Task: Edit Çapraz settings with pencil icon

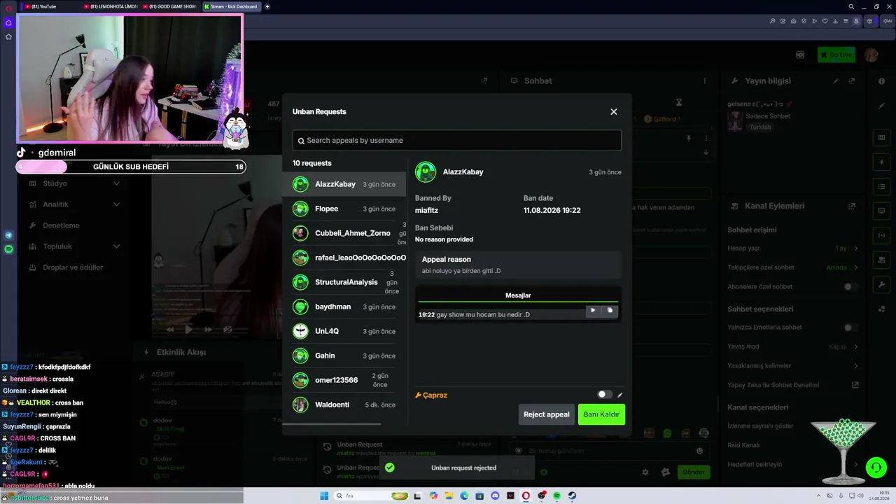Action: point(619,395)
